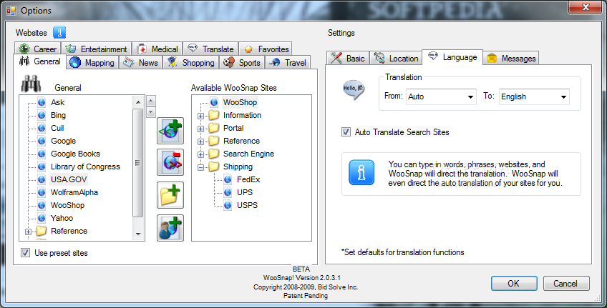Viewport: 607px width, 308px height.
Task: Click the blue Websites info icon
Action: click(59, 32)
